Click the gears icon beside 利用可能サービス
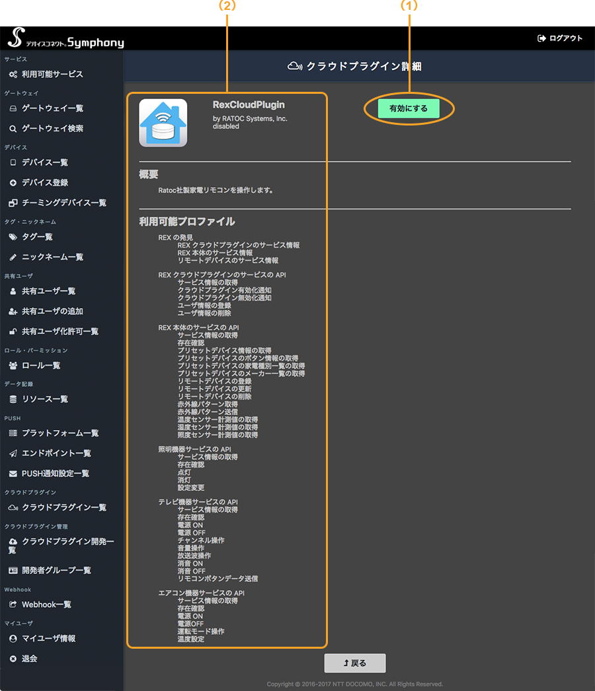The image size is (595, 691). [13, 75]
